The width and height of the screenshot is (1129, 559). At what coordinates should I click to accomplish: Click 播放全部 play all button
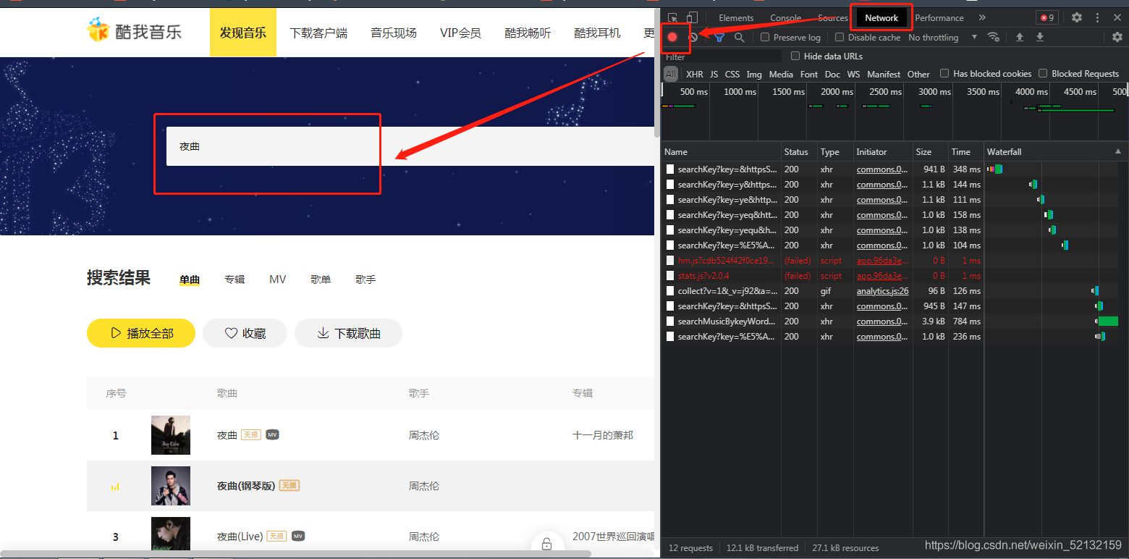point(141,333)
